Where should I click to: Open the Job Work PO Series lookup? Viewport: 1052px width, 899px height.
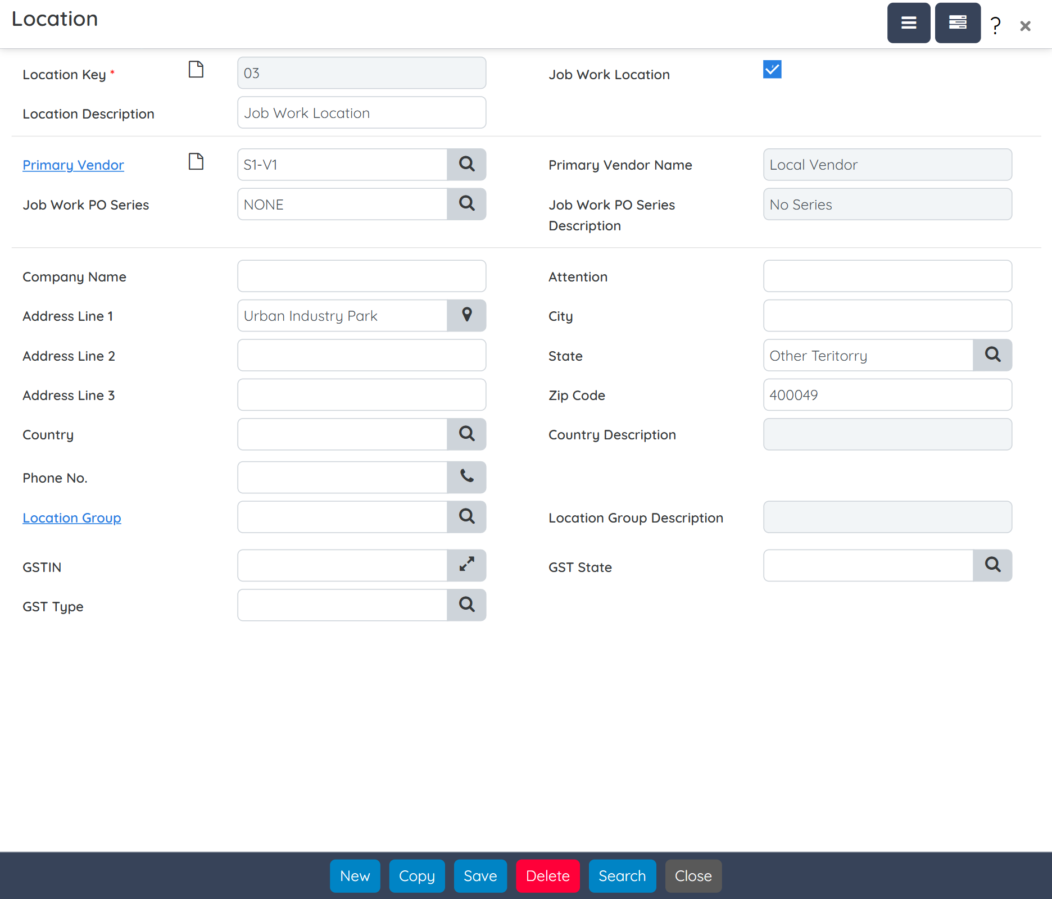coord(466,204)
